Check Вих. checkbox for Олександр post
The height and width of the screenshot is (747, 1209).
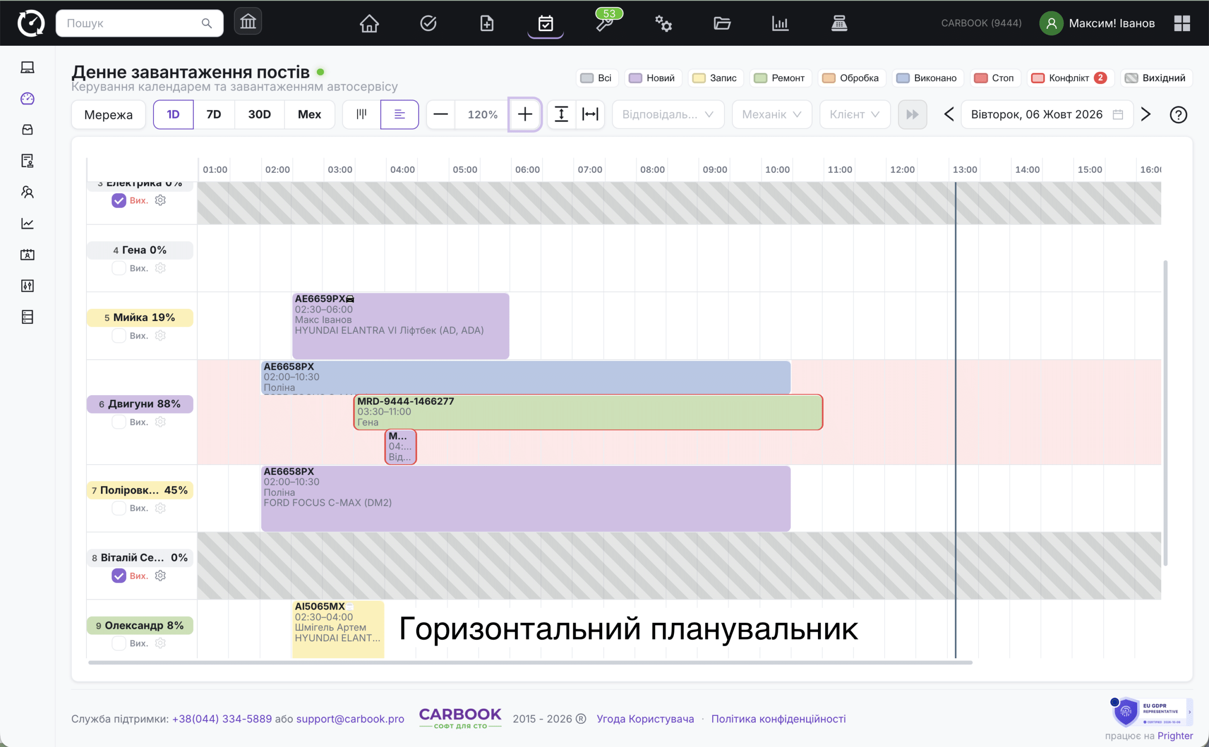coord(119,643)
